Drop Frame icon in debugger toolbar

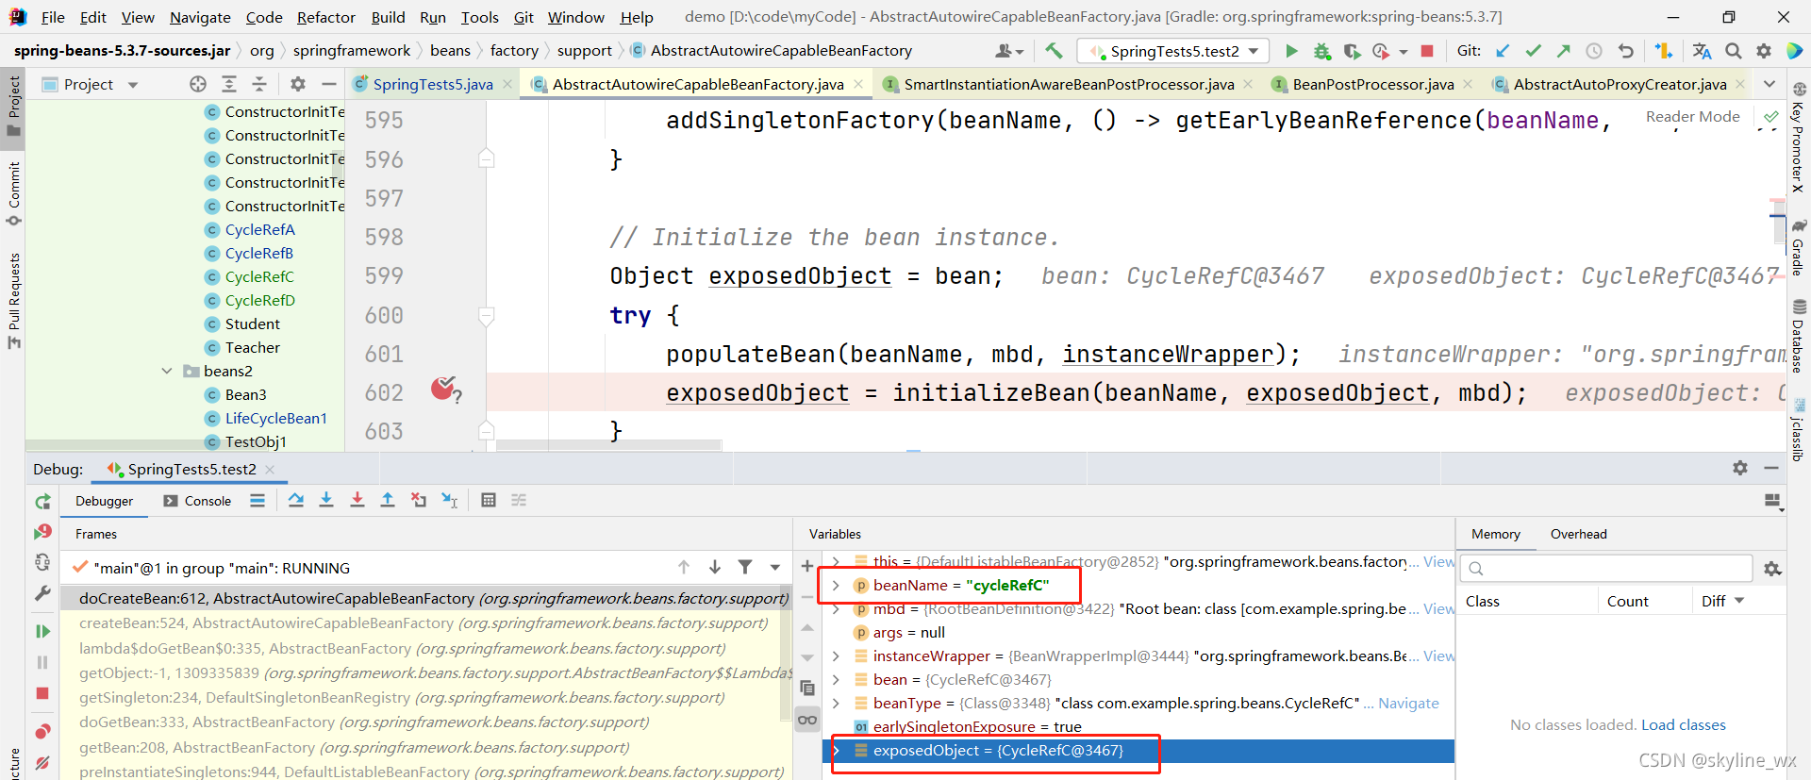[x=419, y=500]
